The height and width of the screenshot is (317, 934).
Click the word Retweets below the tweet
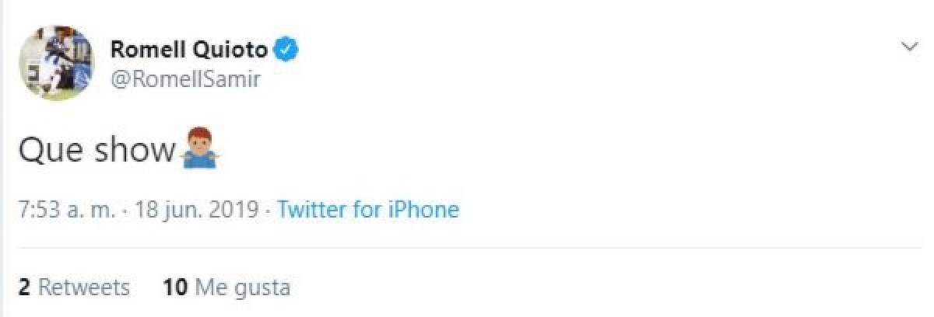84,288
